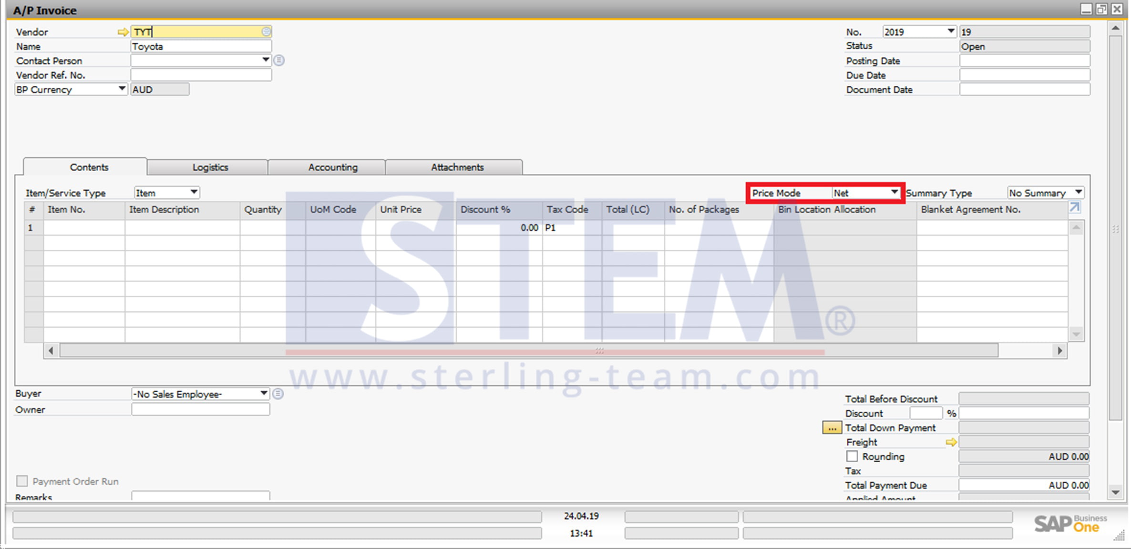
Task: Close the A/P Invoice window
Action: (1117, 9)
